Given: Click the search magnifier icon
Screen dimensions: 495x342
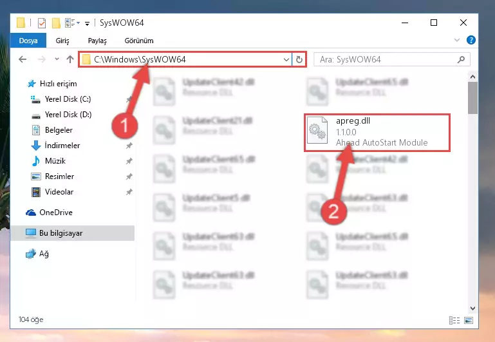Looking at the screenshot, I should click(x=462, y=59).
